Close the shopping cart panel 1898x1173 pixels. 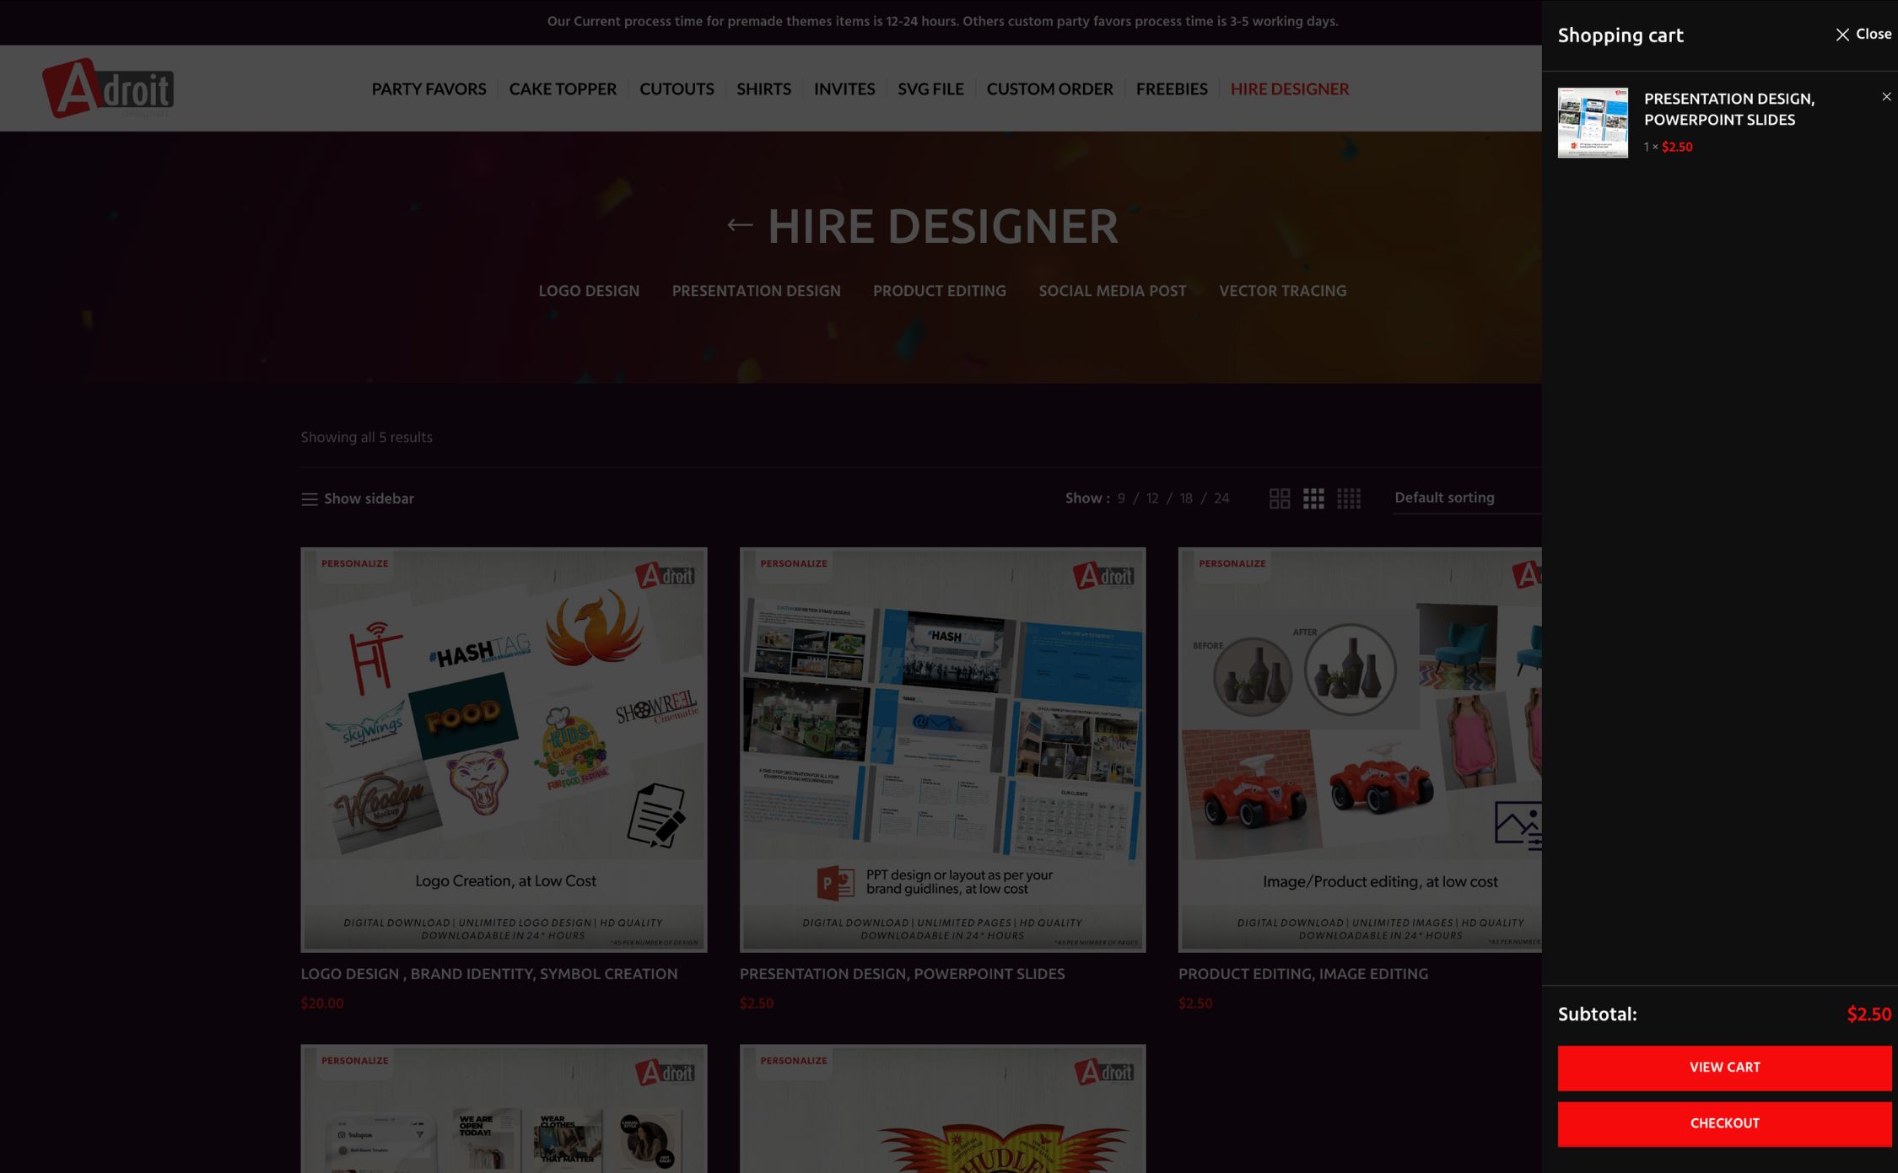pos(1863,35)
